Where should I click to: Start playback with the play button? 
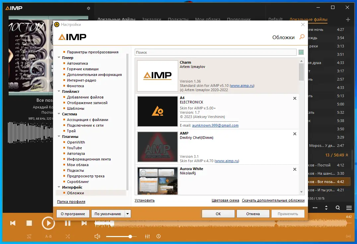coord(48,223)
